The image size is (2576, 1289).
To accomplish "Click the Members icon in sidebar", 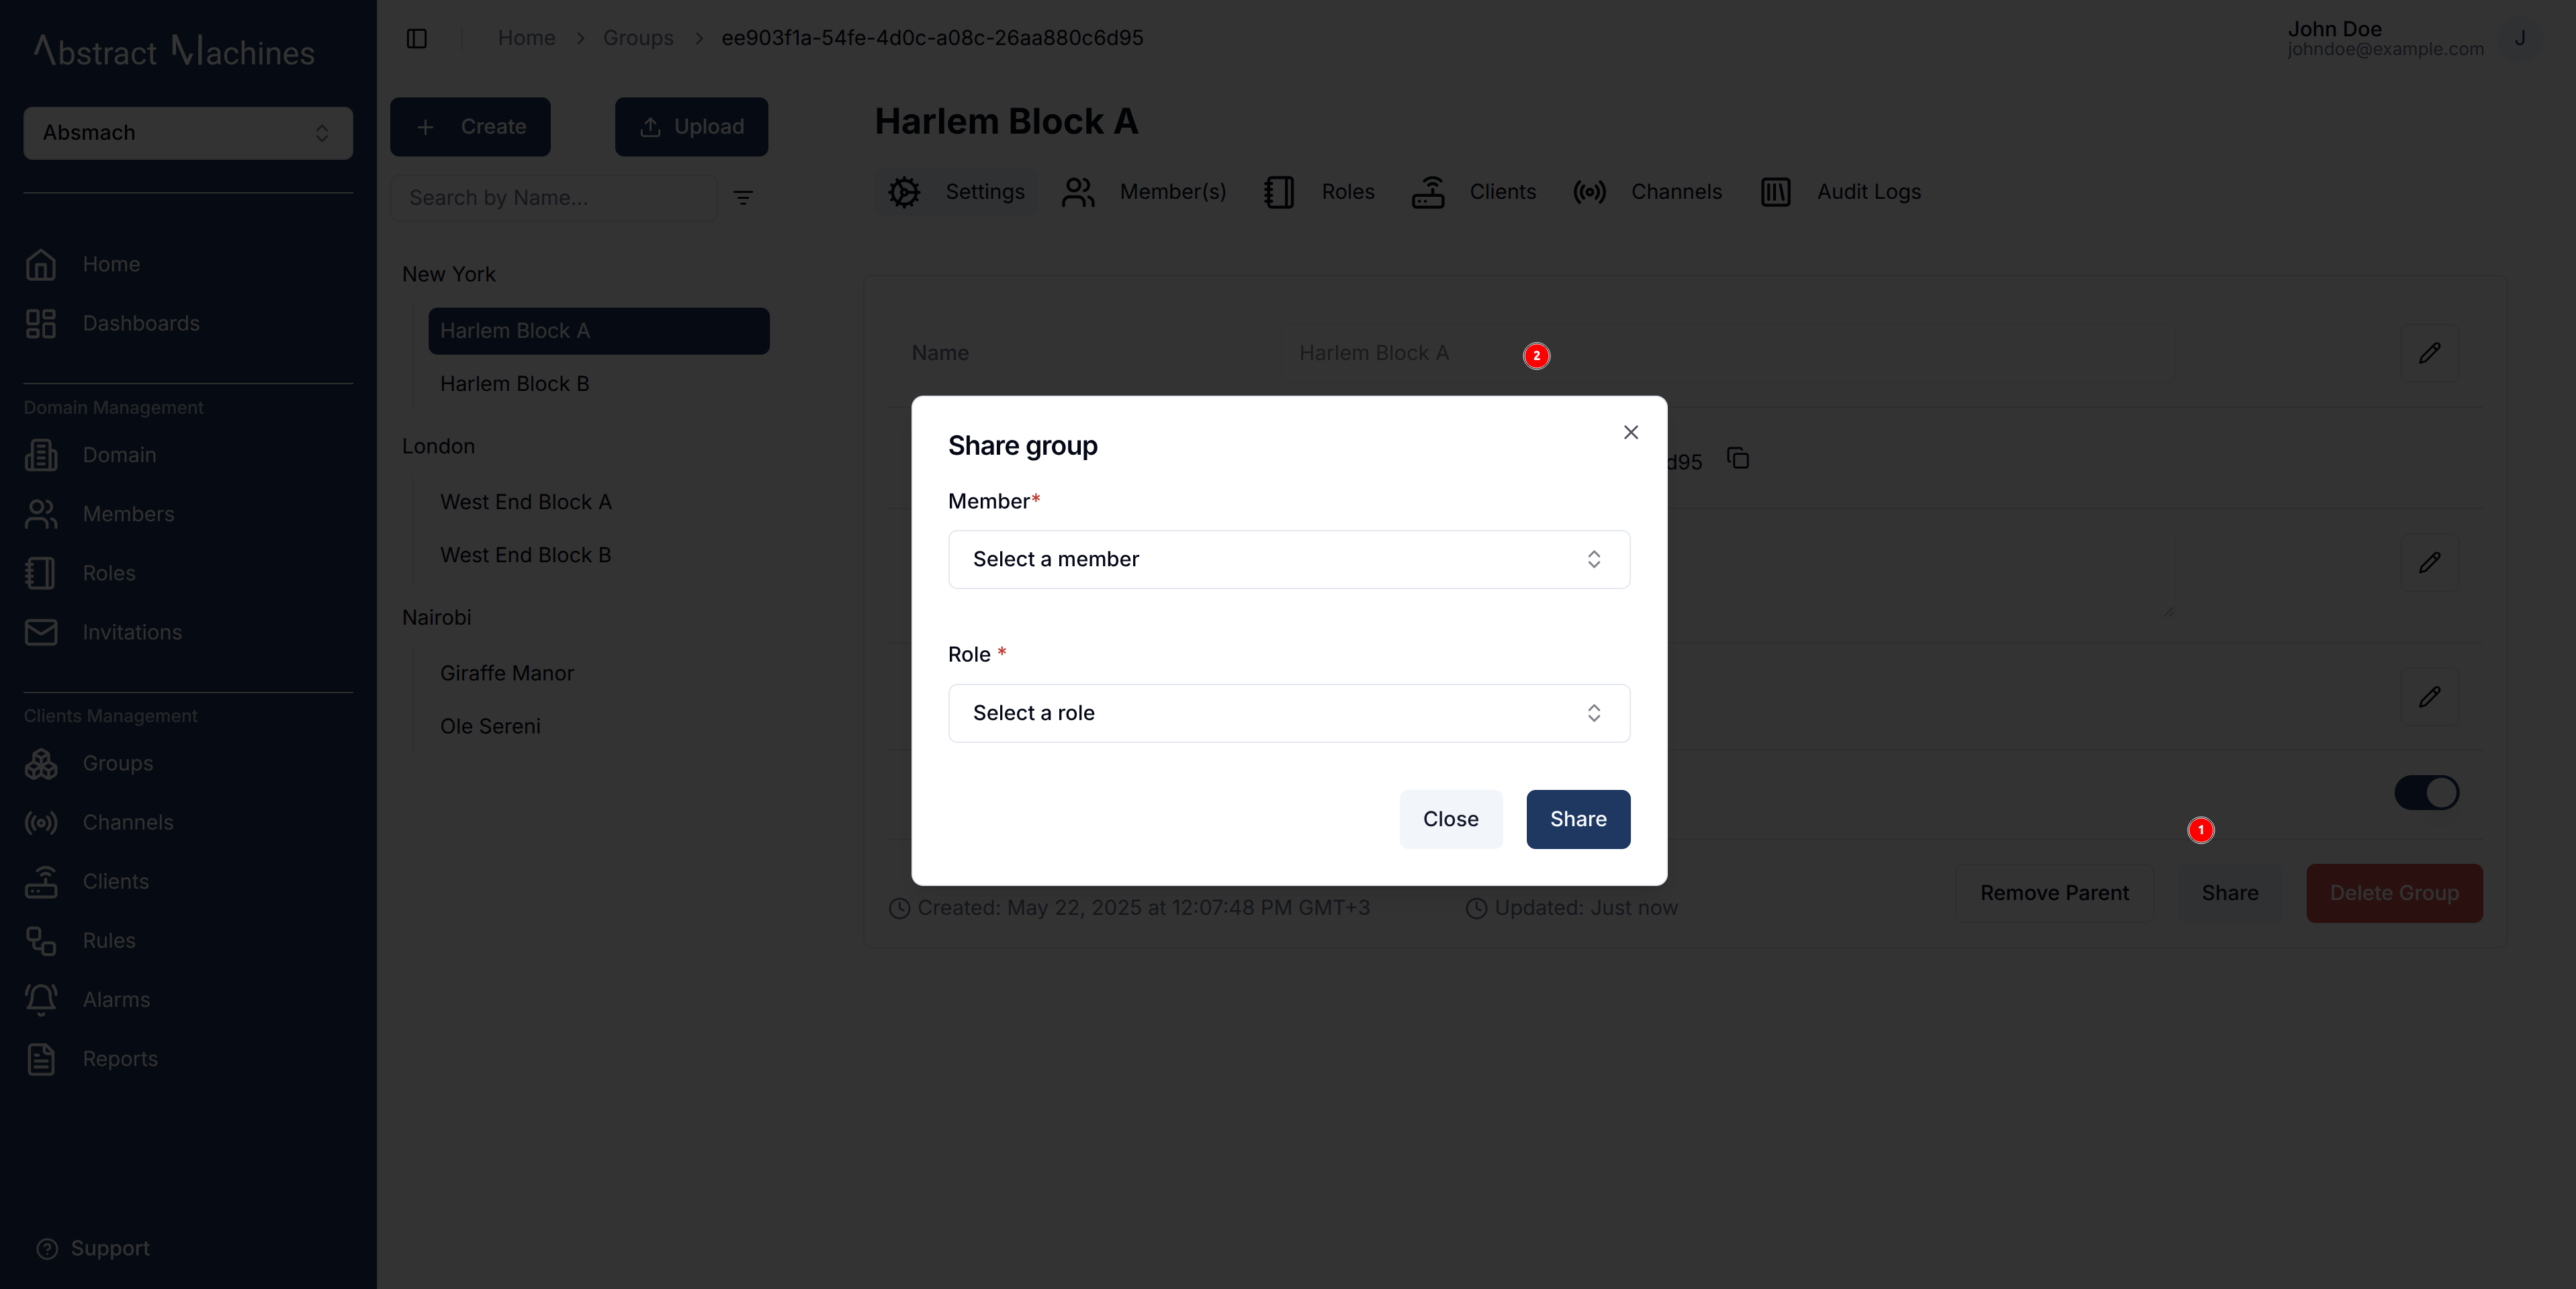I will click(41, 514).
